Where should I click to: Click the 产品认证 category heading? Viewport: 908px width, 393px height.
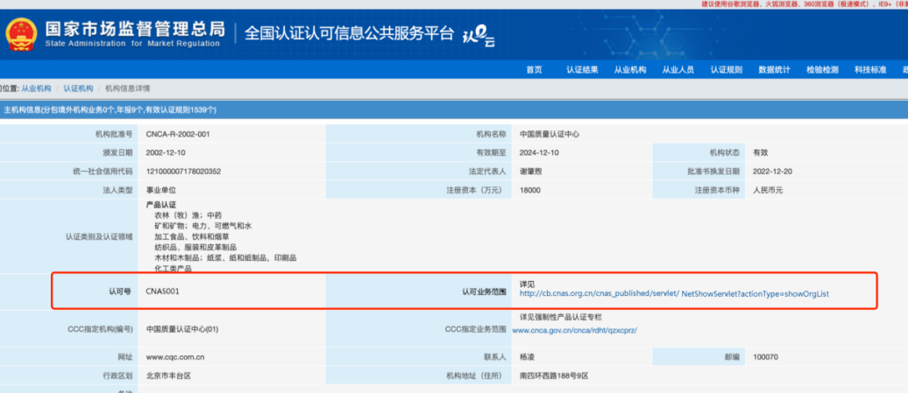(161, 205)
